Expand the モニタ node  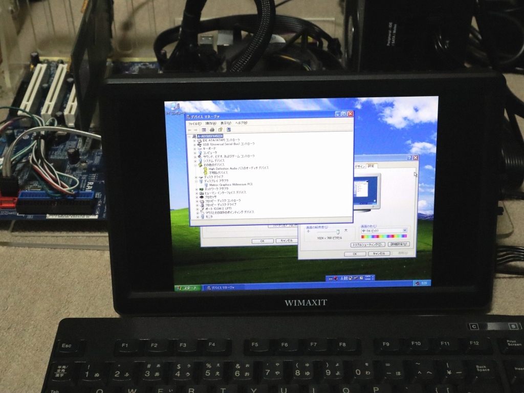[x=198, y=217]
